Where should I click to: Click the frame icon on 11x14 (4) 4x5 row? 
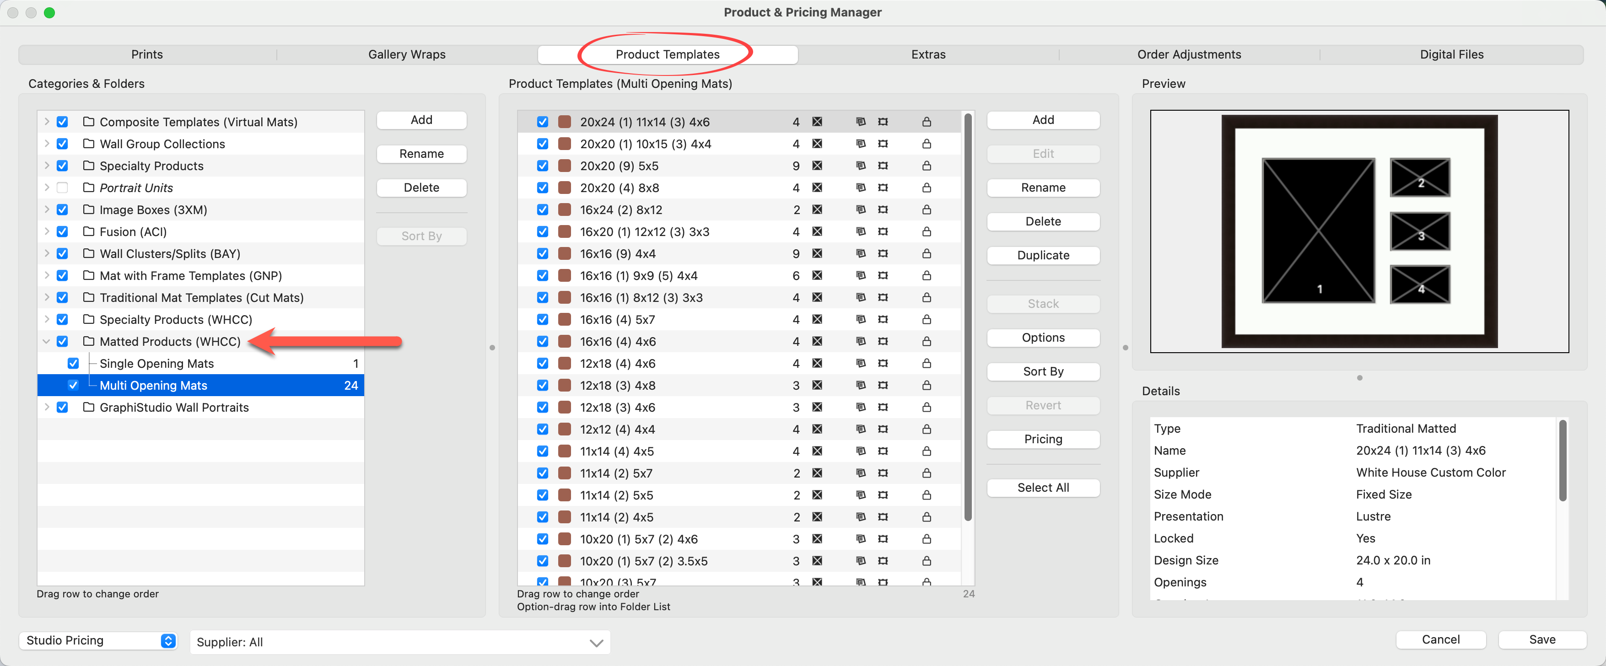pyautogui.click(x=883, y=451)
